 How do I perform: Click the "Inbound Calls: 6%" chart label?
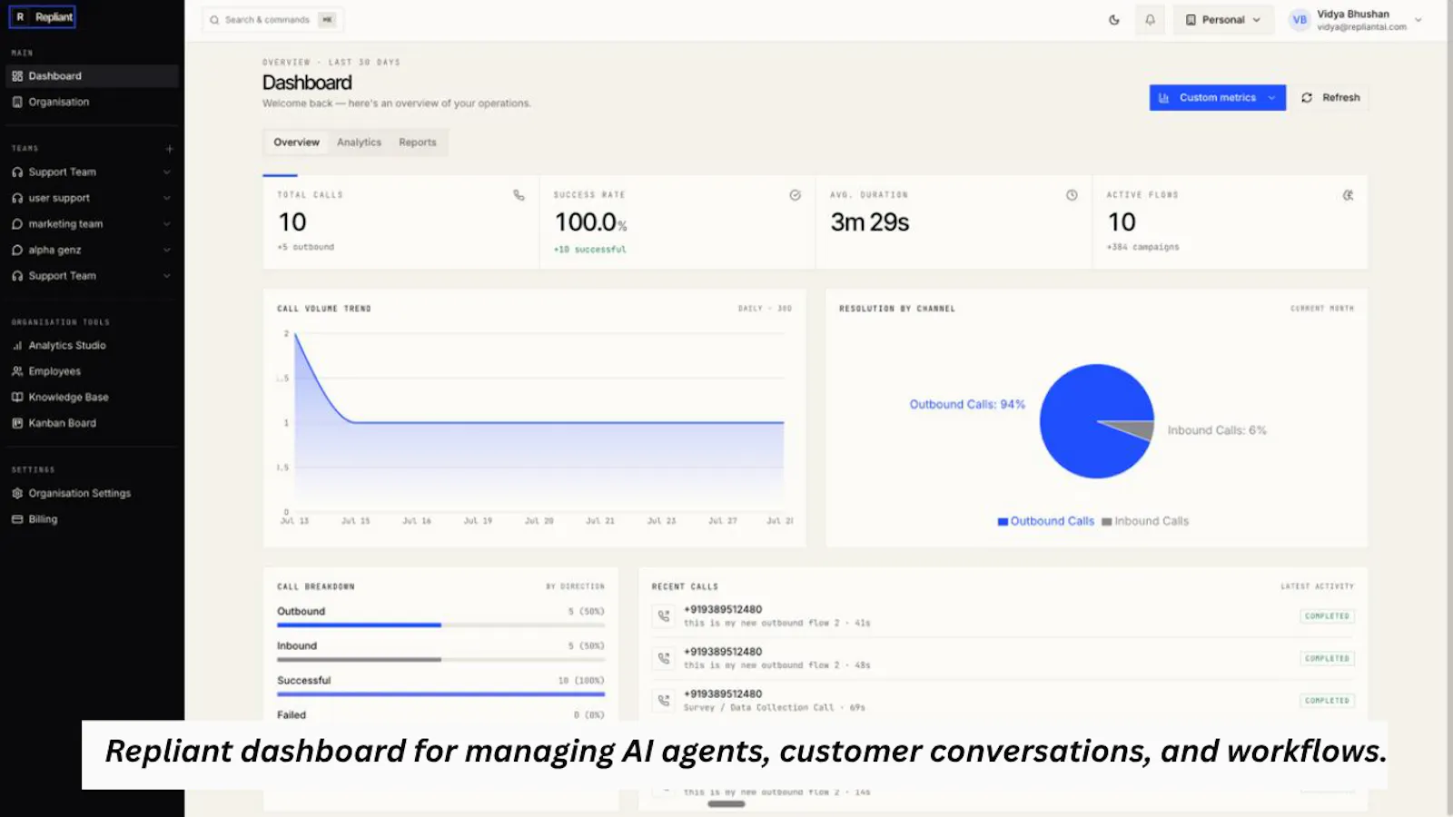point(1217,430)
